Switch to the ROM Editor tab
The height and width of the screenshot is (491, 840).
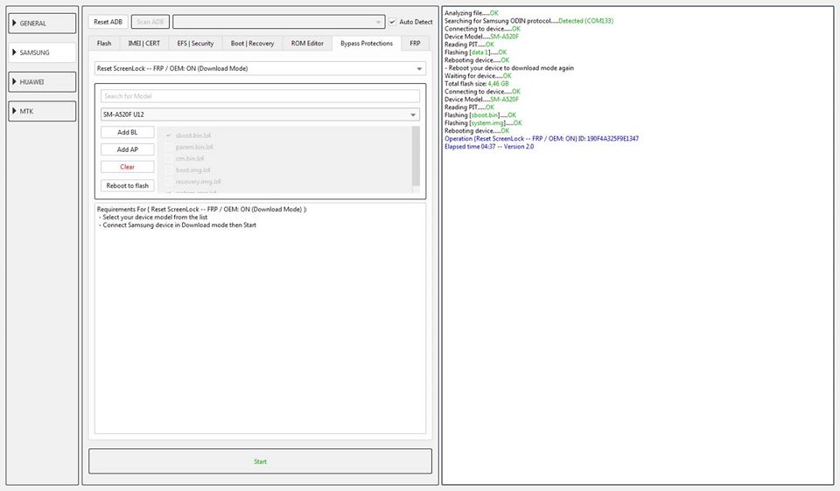click(x=307, y=44)
